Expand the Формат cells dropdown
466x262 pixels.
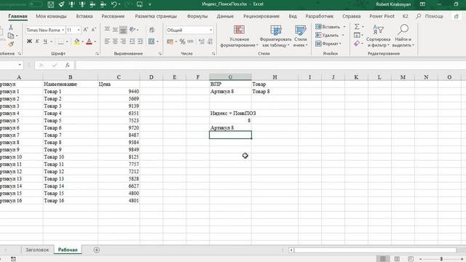[x=340, y=44]
